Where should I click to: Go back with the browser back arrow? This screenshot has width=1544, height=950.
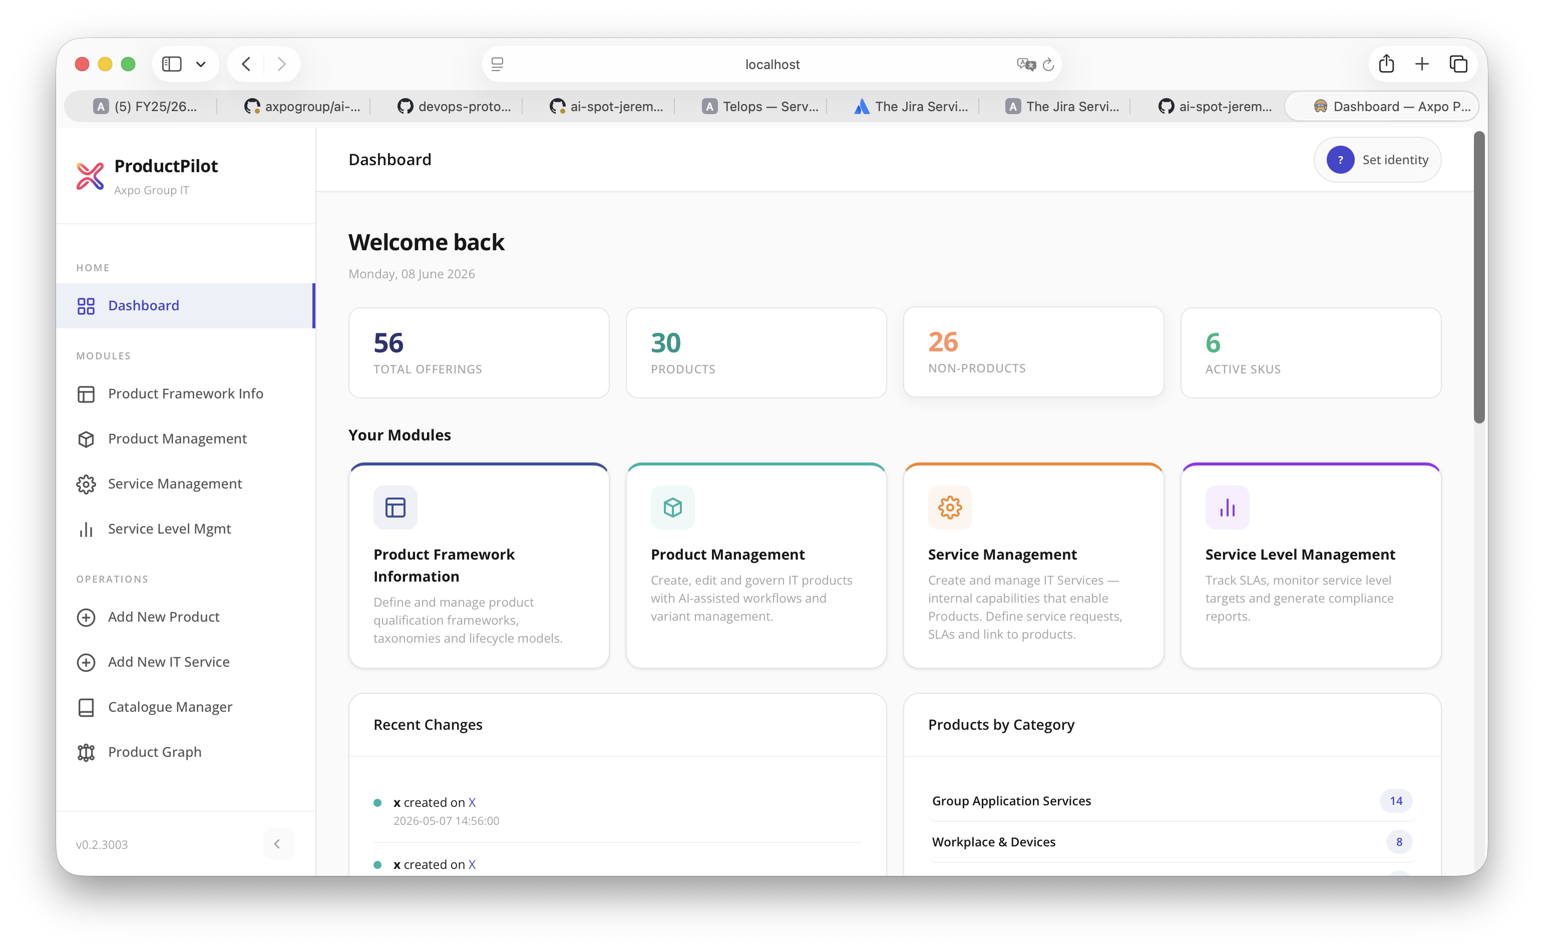point(246,64)
